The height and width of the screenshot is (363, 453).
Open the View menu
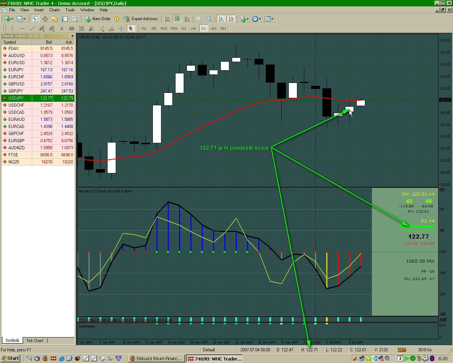25,10
